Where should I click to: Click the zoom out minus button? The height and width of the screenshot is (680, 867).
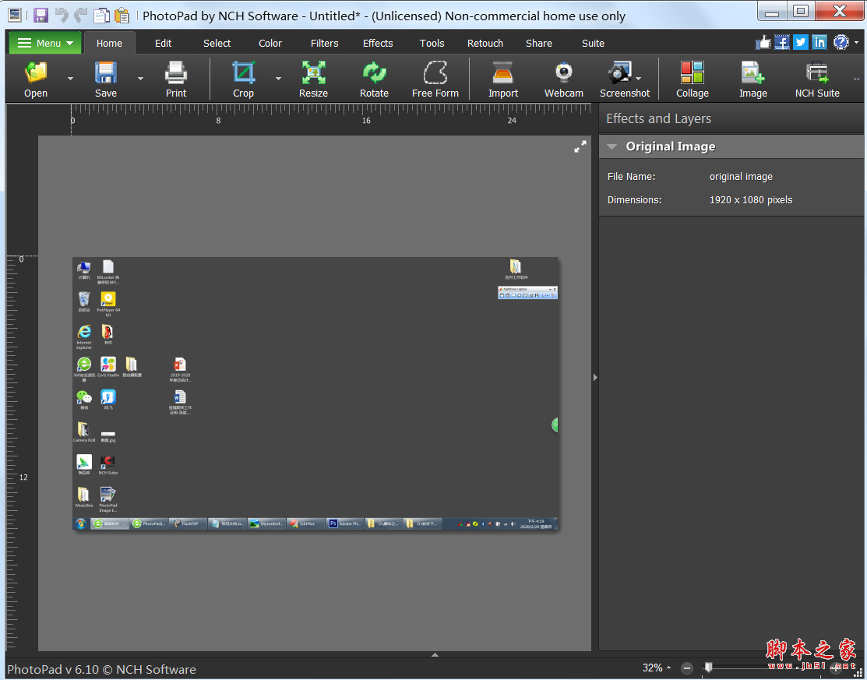point(687,668)
